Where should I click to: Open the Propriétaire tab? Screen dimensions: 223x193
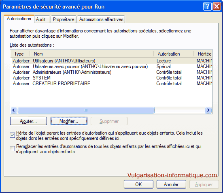tap(64, 19)
